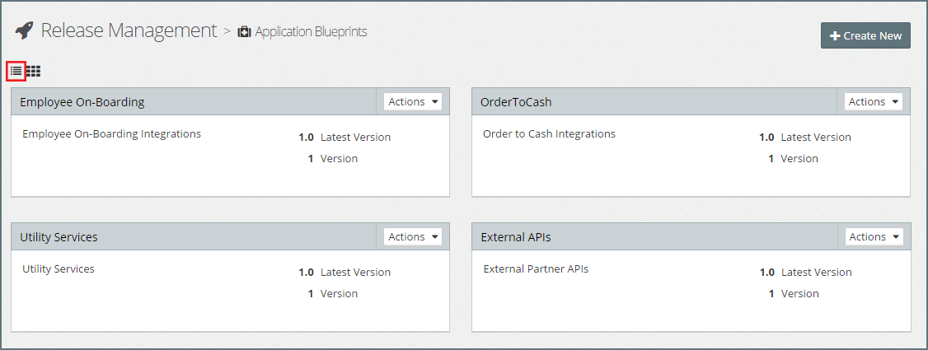Click the Release Management rocket icon
Viewport: 928px width, 350px height.
click(24, 31)
